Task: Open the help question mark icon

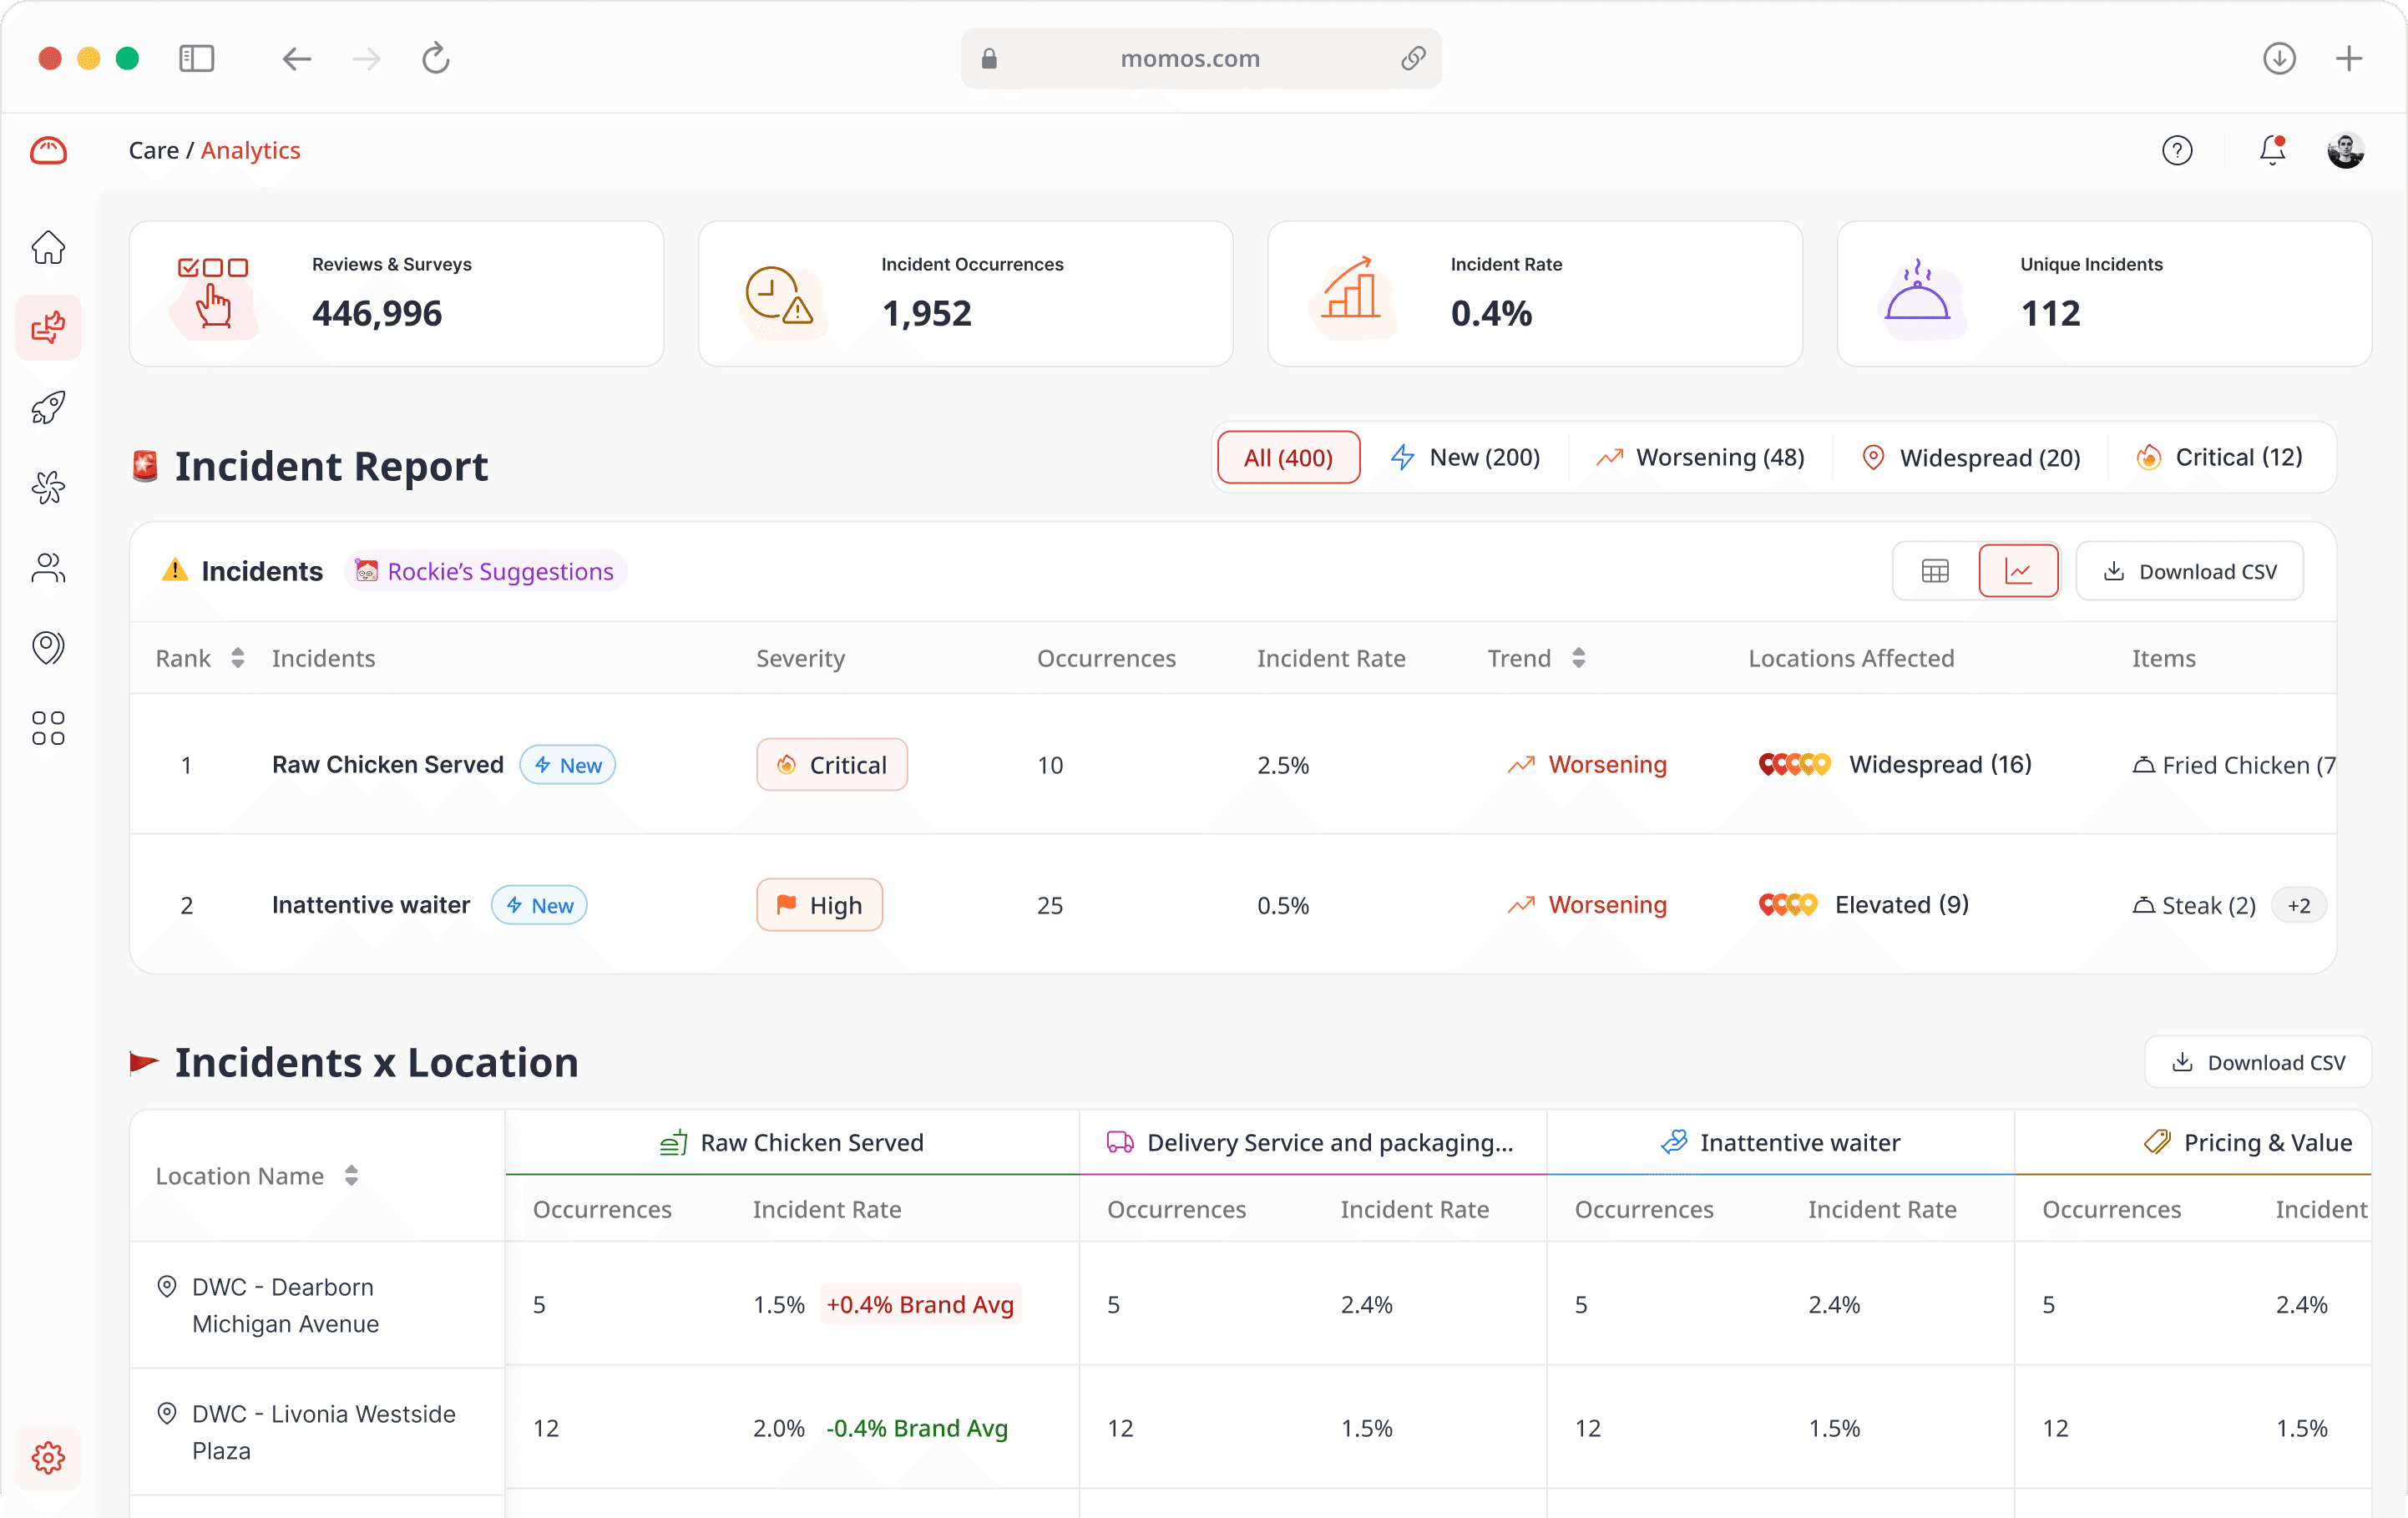Action: [x=2178, y=150]
